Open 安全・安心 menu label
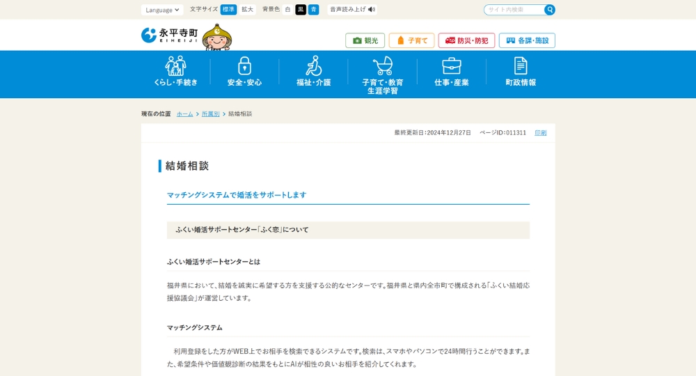 244,83
